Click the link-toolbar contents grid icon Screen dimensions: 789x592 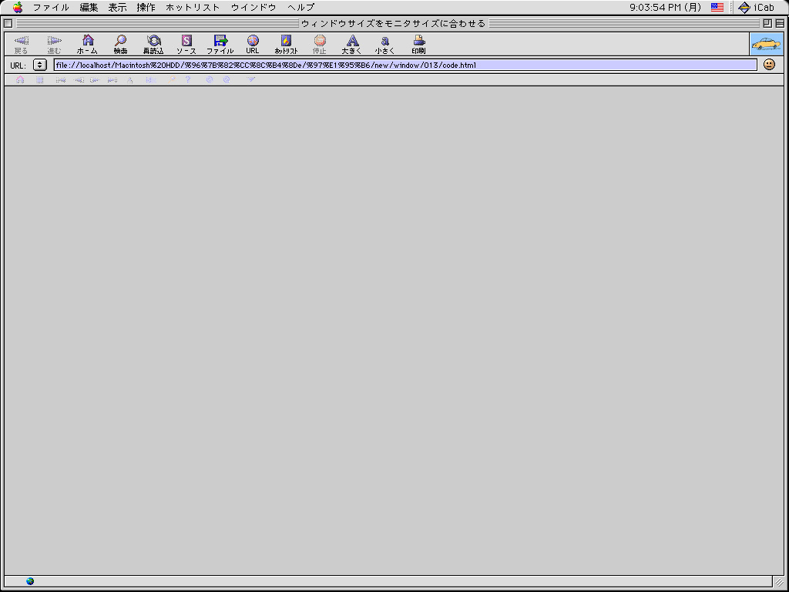pyautogui.click(x=40, y=79)
